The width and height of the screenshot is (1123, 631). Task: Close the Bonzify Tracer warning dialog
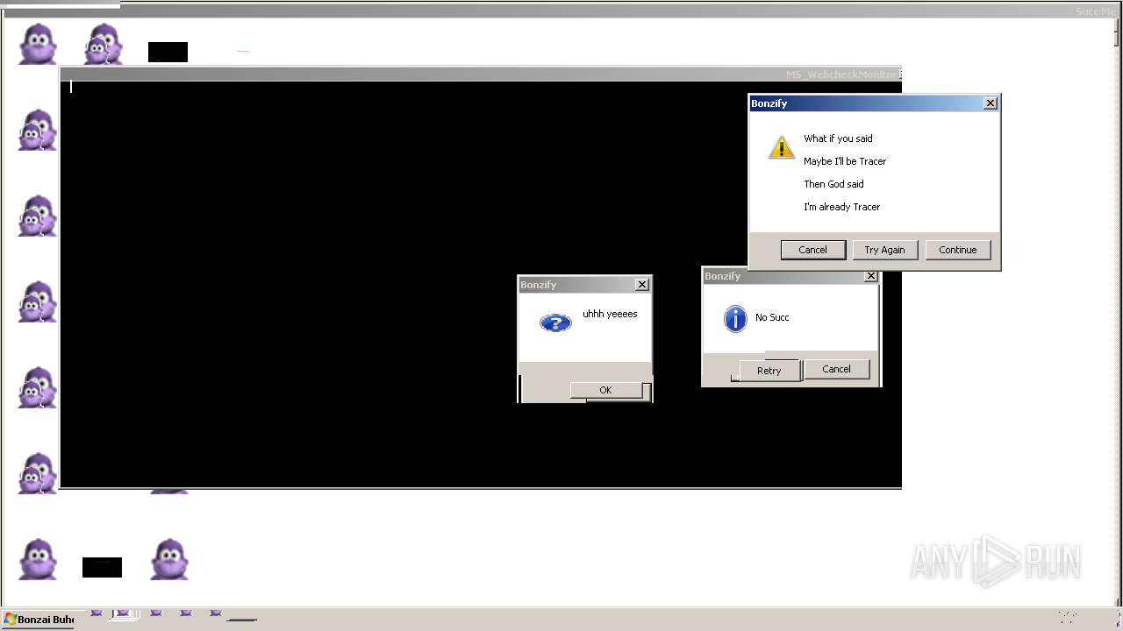pos(991,103)
